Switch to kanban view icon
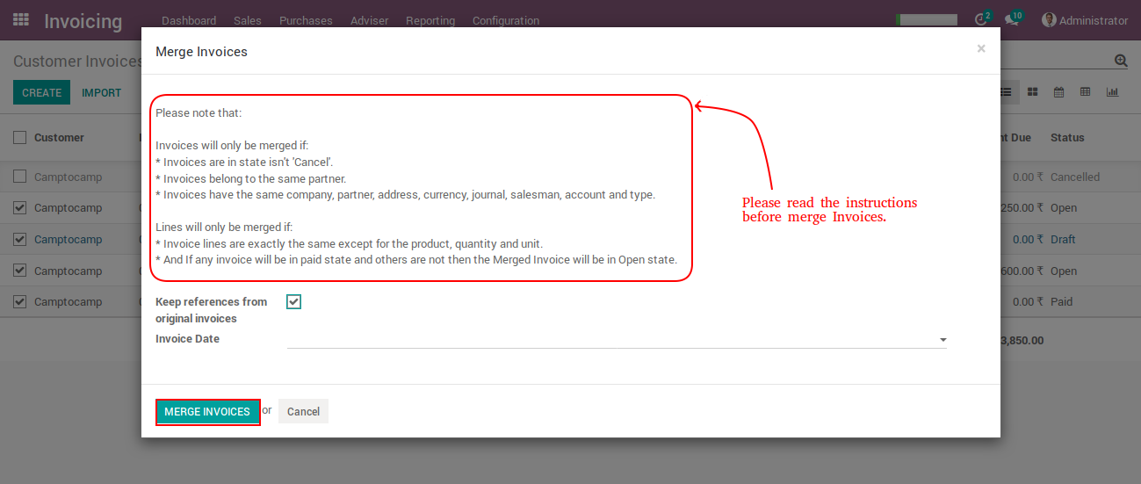 click(1033, 92)
